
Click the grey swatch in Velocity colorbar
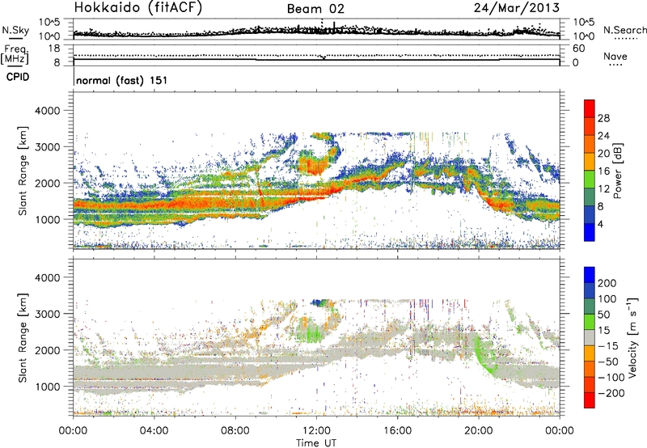point(590,337)
